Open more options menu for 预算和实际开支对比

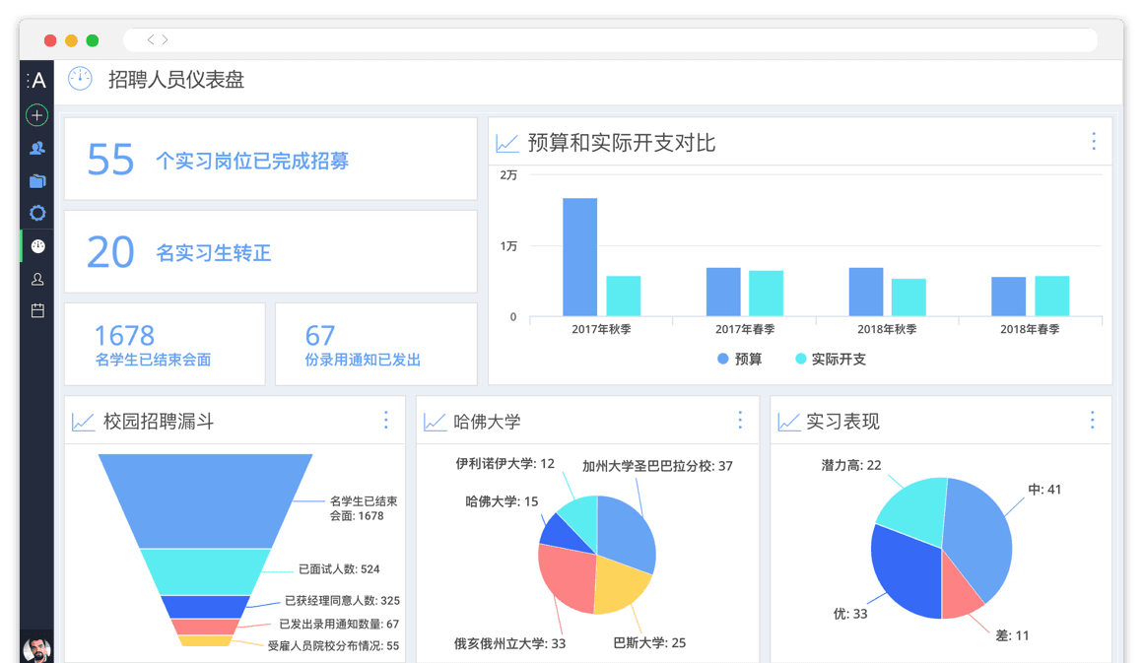pyautogui.click(x=1094, y=141)
